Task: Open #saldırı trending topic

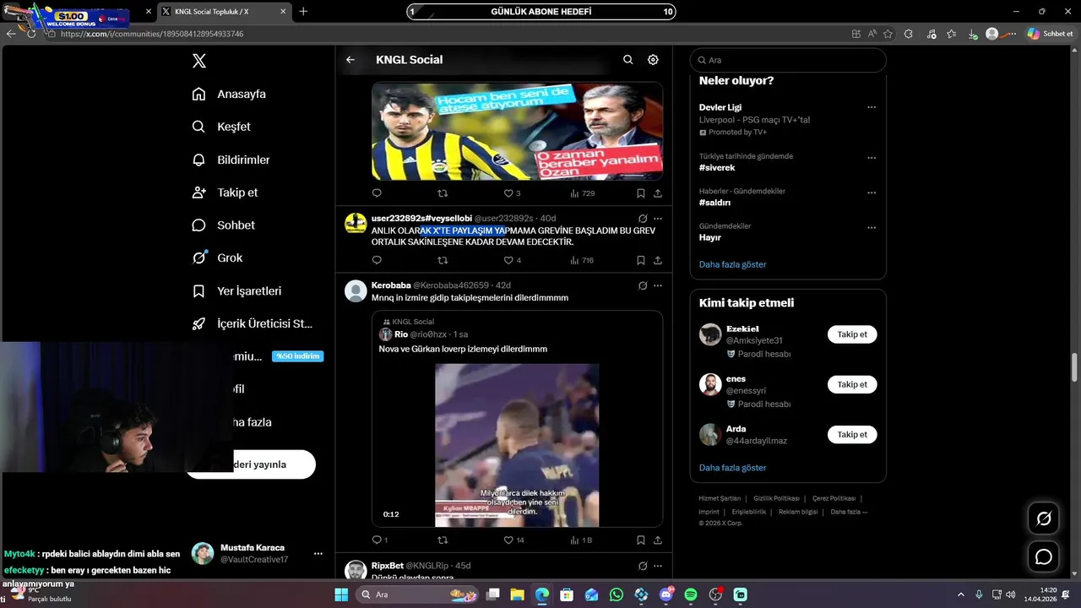Action: [x=714, y=203]
